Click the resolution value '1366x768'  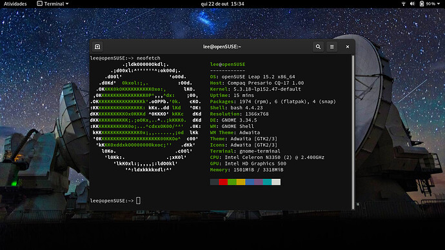tap(257, 114)
